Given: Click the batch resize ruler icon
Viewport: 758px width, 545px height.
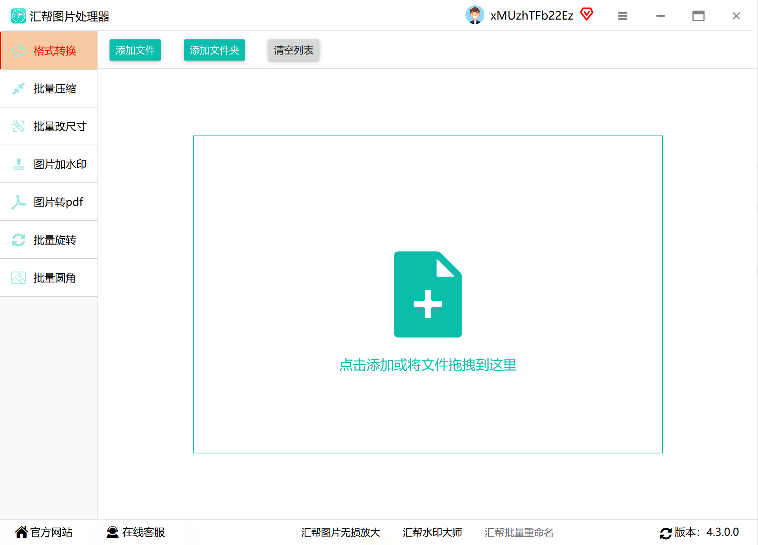Looking at the screenshot, I should pyautogui.click(x=18, y=126).
